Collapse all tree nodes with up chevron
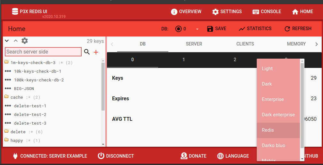The height and width of the screenshot is (165, 323). [x=16, y=41]
